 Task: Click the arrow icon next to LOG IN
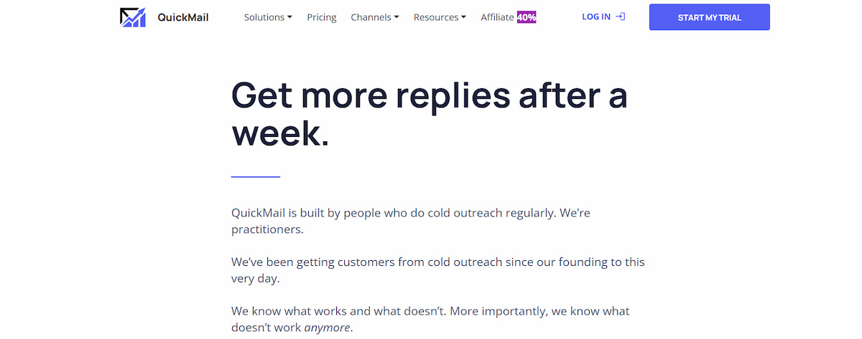621,16
